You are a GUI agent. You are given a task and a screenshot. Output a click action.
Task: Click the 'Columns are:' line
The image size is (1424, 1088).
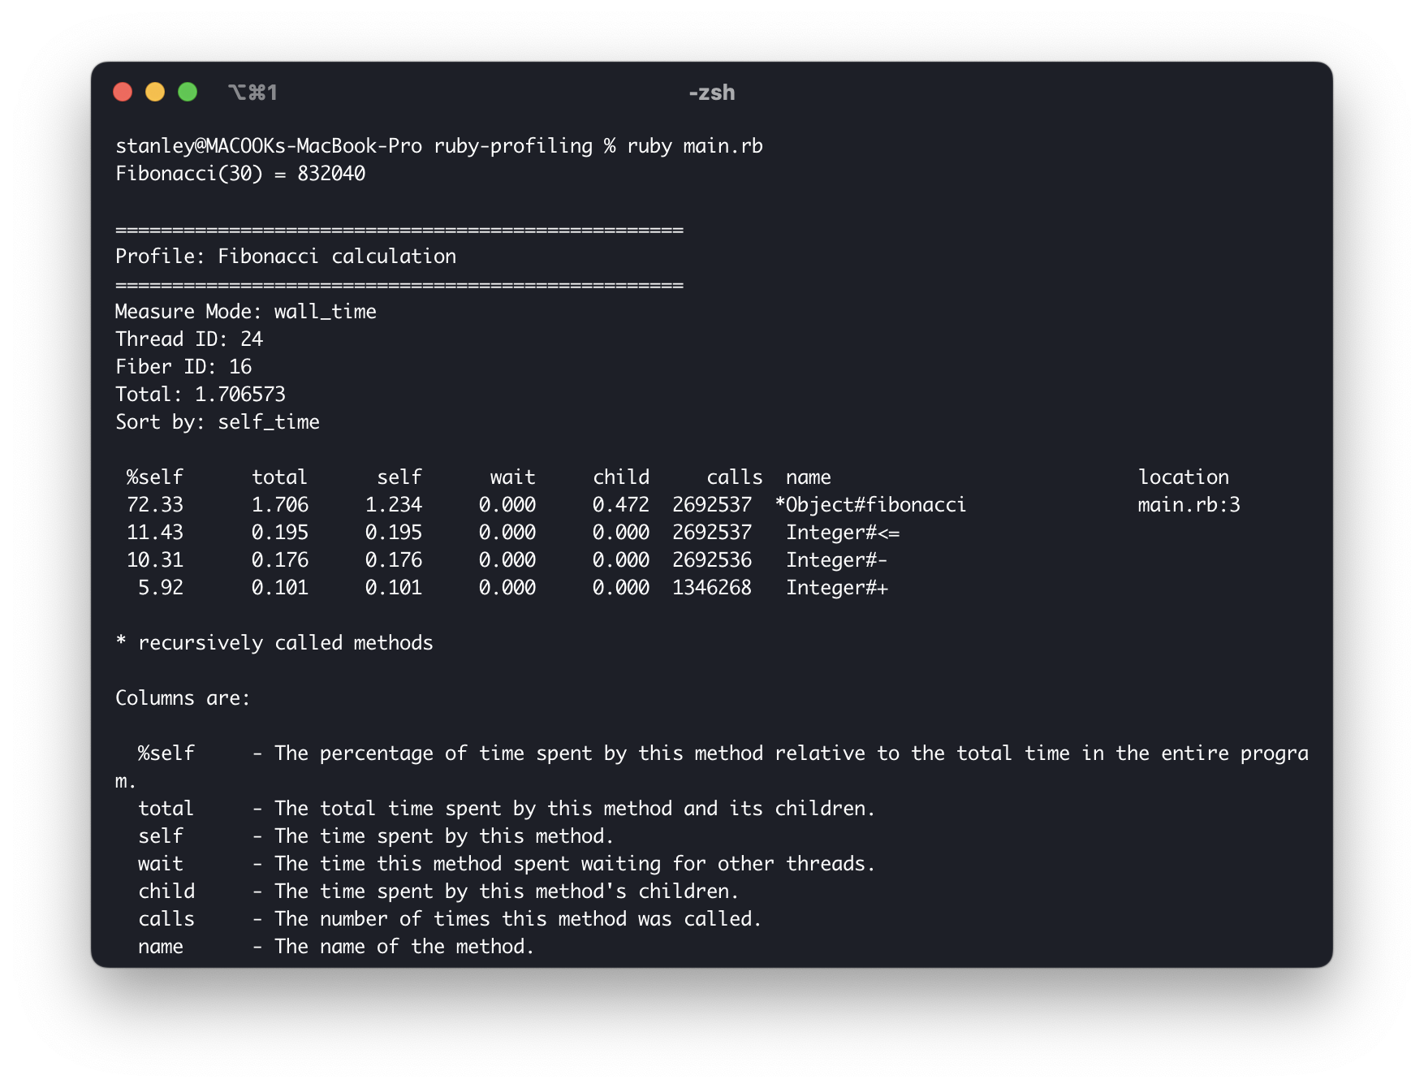[x=183, y=698]
